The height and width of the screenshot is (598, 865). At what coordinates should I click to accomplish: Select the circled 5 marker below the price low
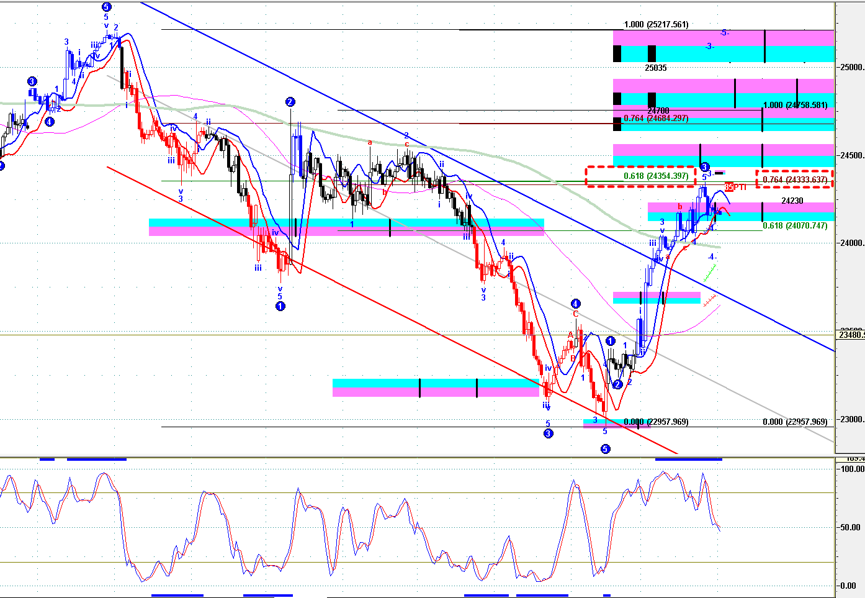(x=606, y=448)
